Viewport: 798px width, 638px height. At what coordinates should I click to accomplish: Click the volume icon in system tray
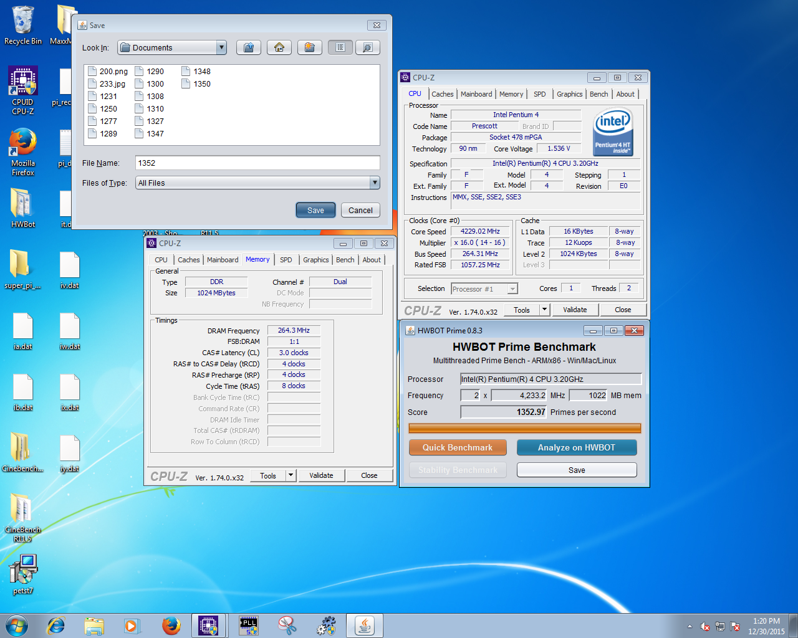[x=705, y=626]
